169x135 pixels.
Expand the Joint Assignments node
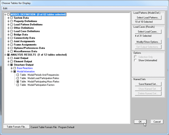(x=8, y=41)
